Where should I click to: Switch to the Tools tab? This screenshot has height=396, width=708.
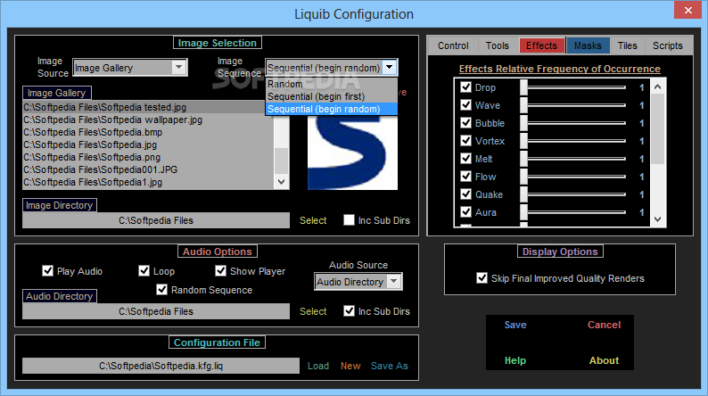498,45
